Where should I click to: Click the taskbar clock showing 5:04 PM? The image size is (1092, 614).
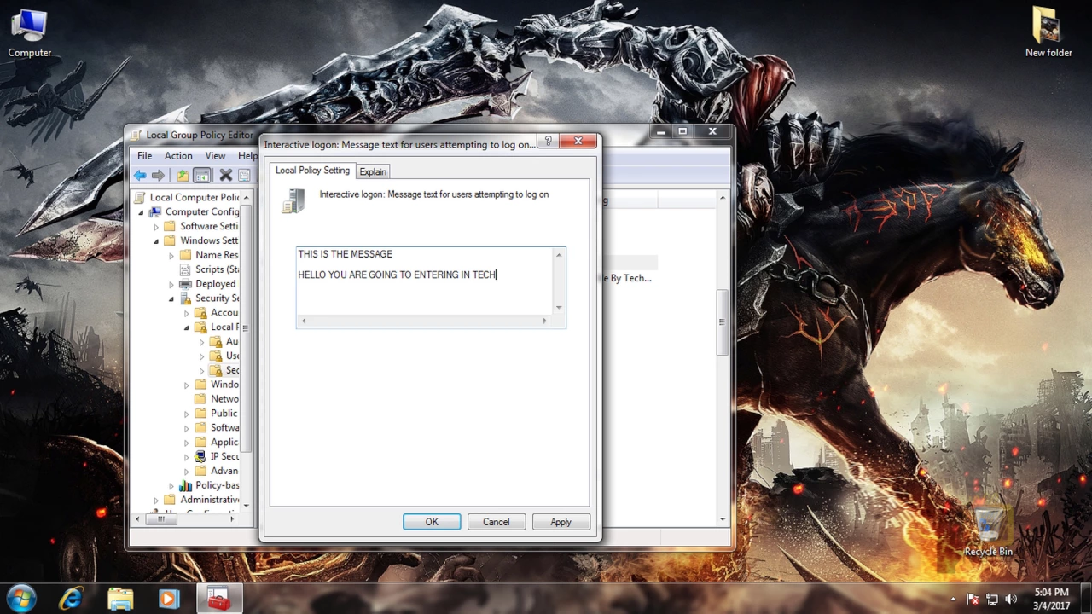[1050, 599]
